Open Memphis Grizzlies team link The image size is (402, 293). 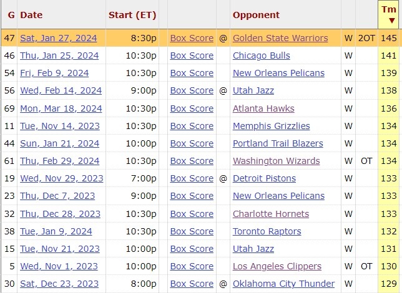271,126
